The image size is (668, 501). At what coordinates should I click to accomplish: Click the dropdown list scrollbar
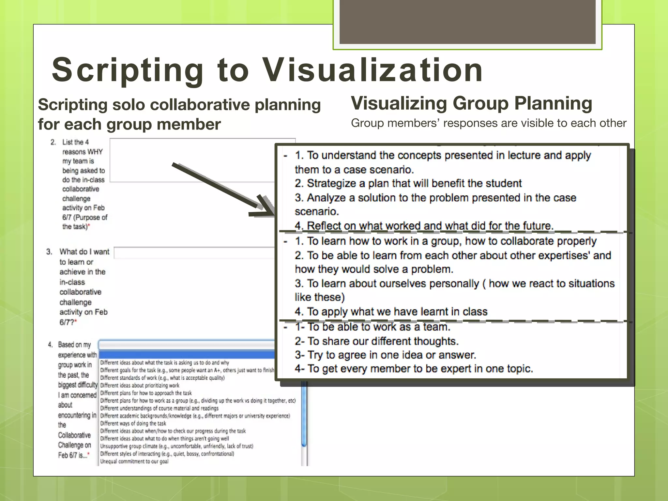[304, 424]
